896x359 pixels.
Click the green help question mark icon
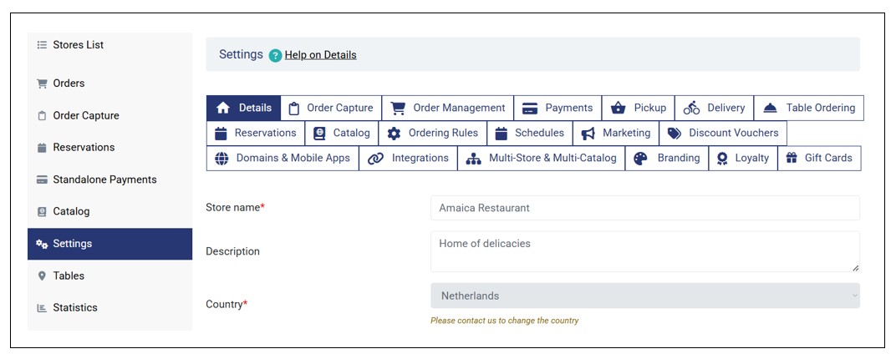click(275, 55)
